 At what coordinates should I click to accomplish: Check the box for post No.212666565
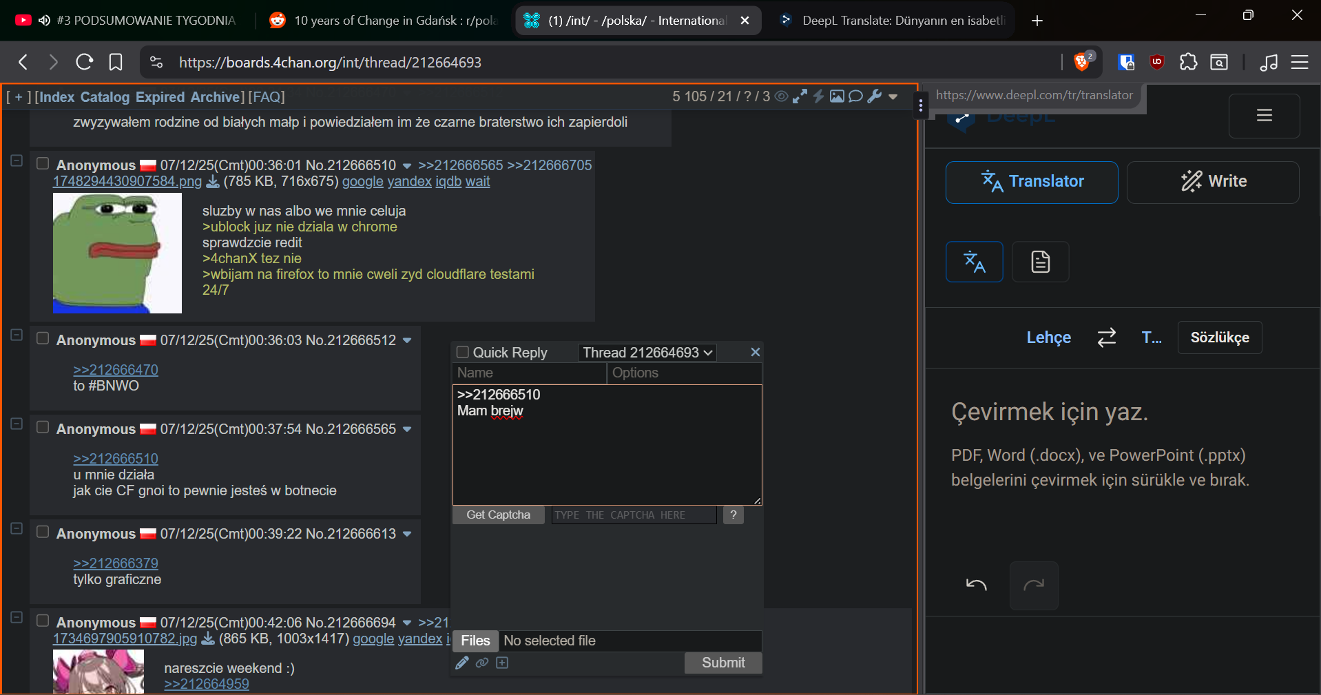coord(43,428)
